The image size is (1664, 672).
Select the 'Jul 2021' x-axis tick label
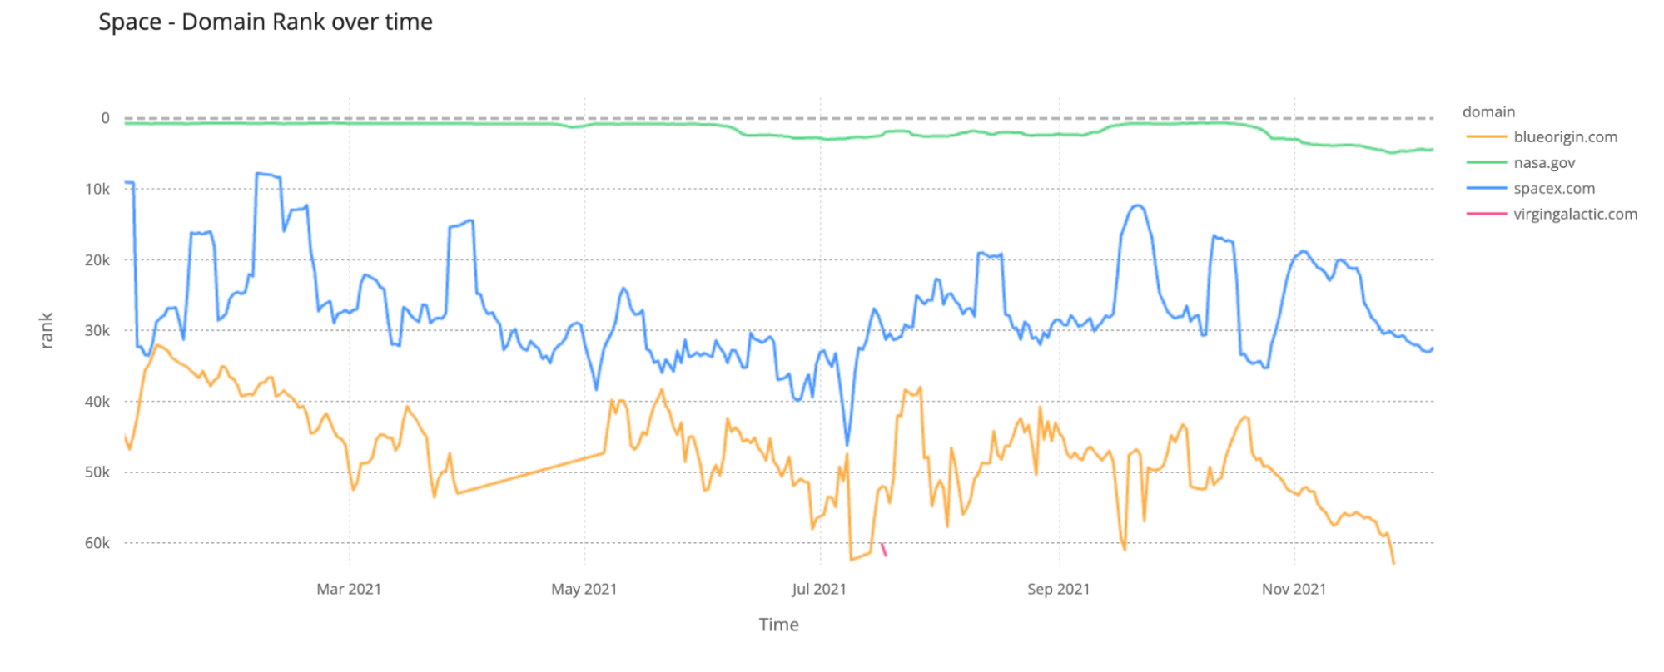(x=819, y=590)
